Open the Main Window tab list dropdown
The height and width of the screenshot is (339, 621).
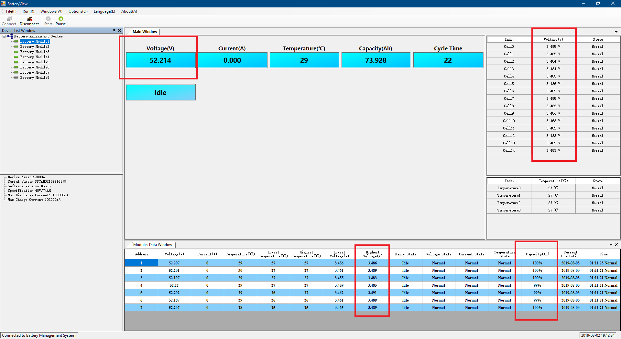616,32
